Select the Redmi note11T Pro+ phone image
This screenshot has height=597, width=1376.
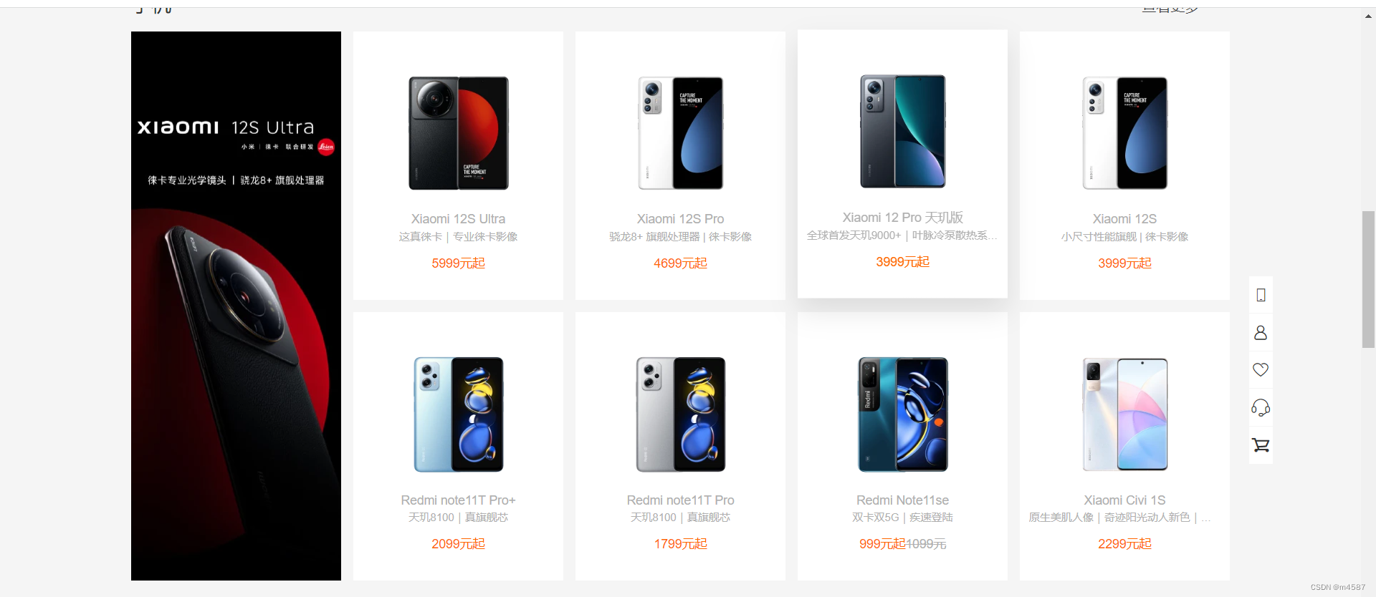459,414
